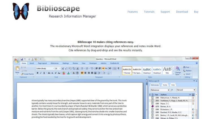Select Align Text Left

click(x=82, y=73)
